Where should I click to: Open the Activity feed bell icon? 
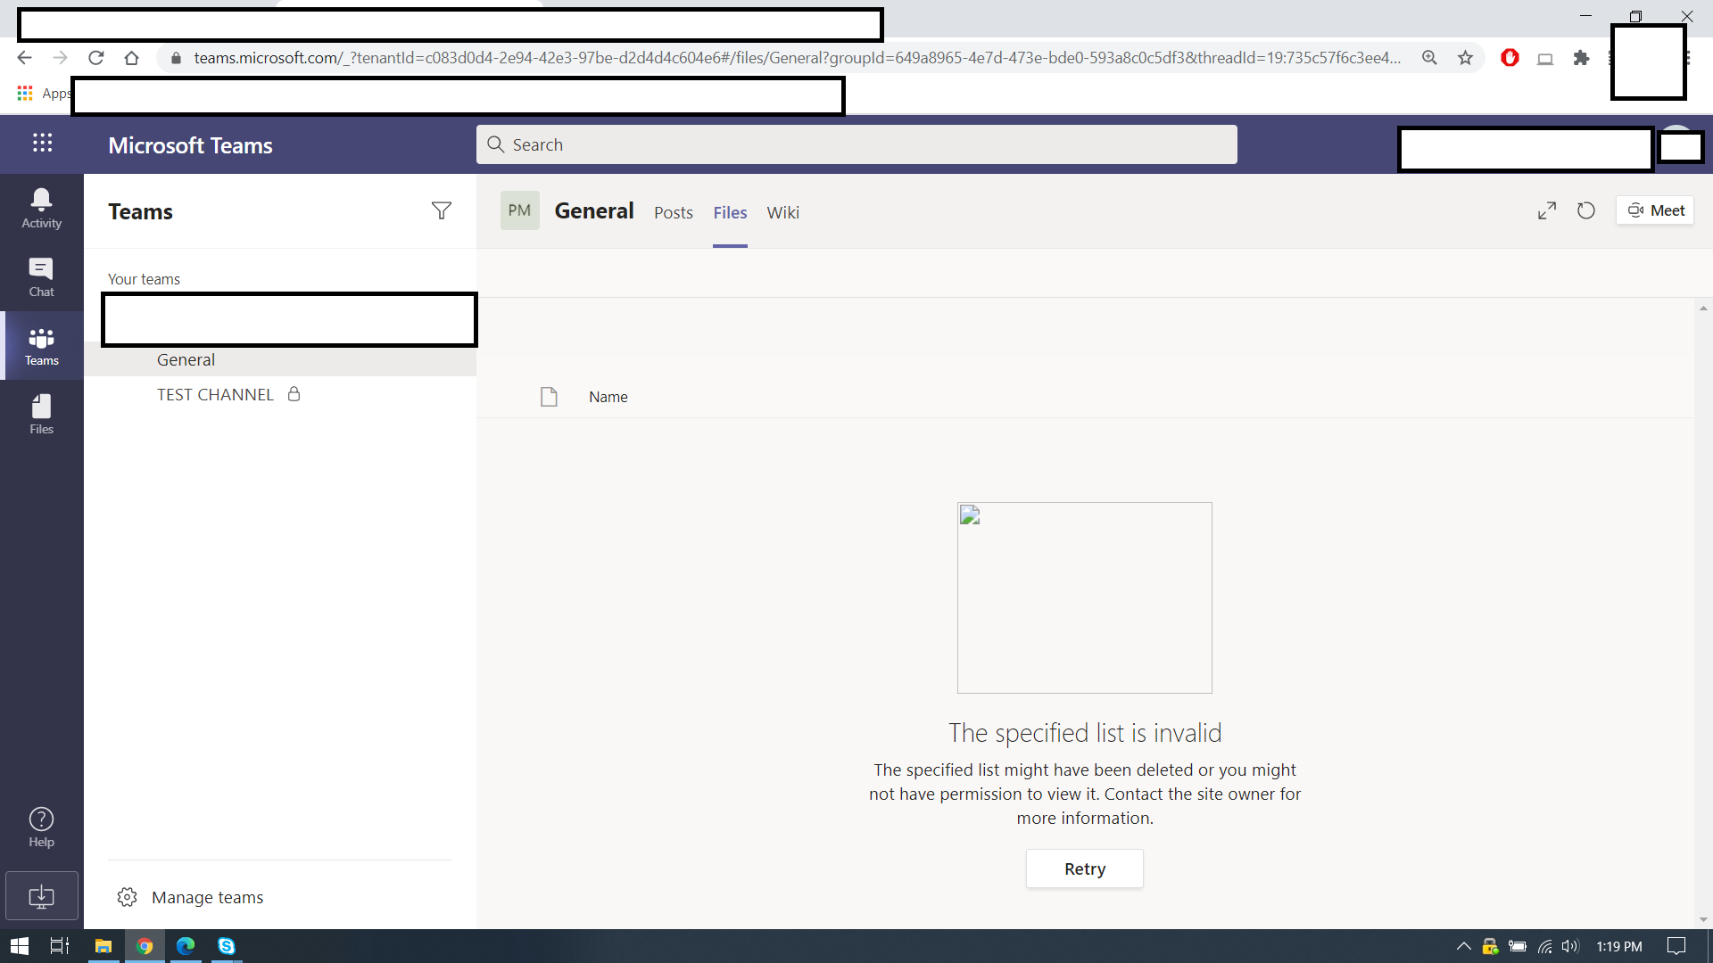pos(41,208)
